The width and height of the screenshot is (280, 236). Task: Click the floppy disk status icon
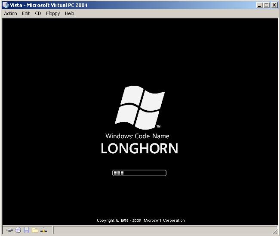point(27,230)
